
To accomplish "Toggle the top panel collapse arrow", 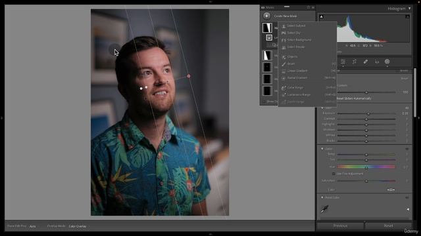I will point(210,1).
